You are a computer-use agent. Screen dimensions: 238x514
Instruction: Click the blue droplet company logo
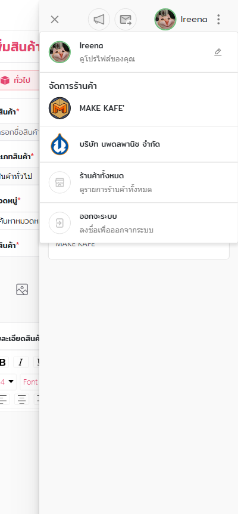coord(60,144)
